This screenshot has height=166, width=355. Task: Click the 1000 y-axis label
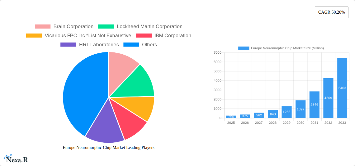(217, 109)
